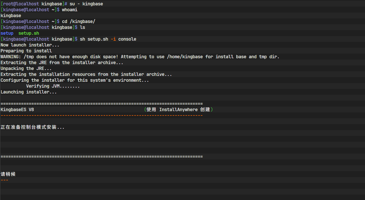The image size is (365, 200).
Task: Click the "Launching installer..." line
Action: point(29,92)
